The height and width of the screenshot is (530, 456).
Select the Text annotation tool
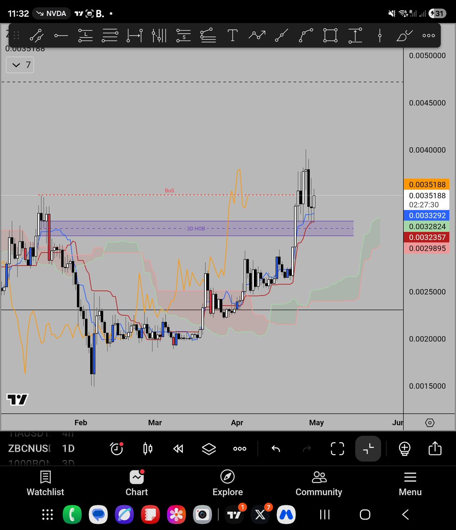[232, 35]
